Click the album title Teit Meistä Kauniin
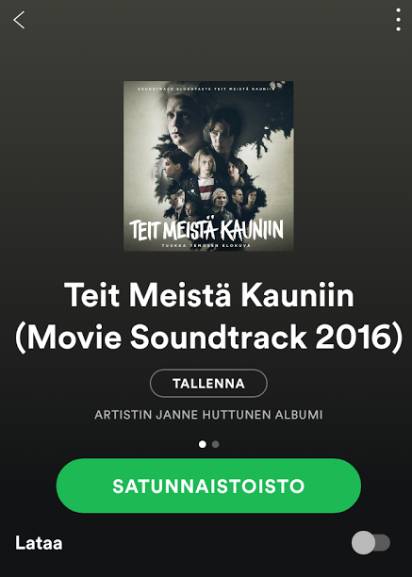Image resolution: width=412 pixels, height=577 pixels. click(x=208, y=295)
